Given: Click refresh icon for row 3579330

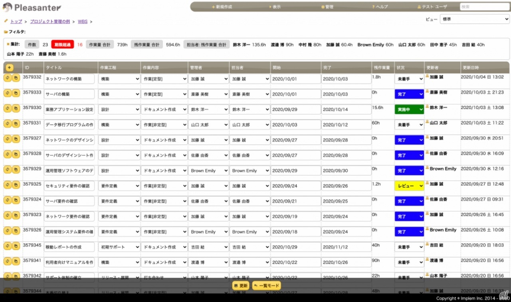Looking at the screenshot, I should (8, 108).
